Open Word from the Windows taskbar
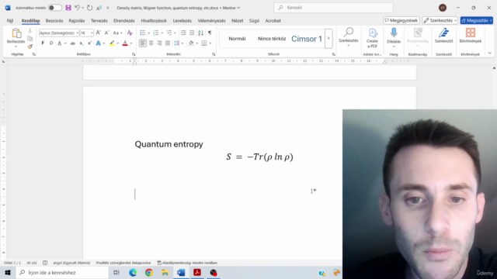Image resolution: width=497 pixels, height=279 pixels. click(x=181, y=272)
